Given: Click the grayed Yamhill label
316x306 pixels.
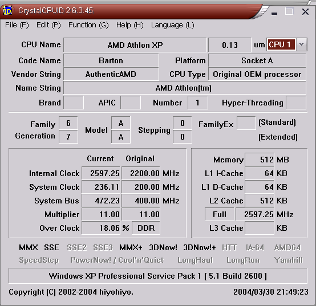Looking at the screenshot, I should [x=289, y=260].
